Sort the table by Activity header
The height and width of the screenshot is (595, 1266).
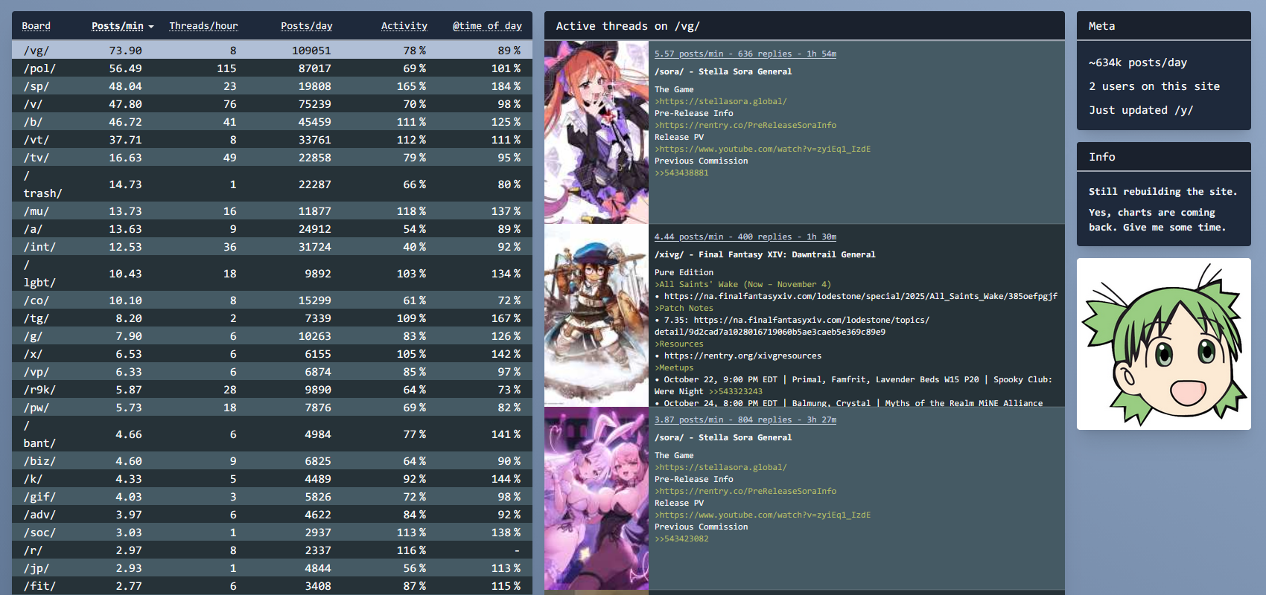pos(404,26)
